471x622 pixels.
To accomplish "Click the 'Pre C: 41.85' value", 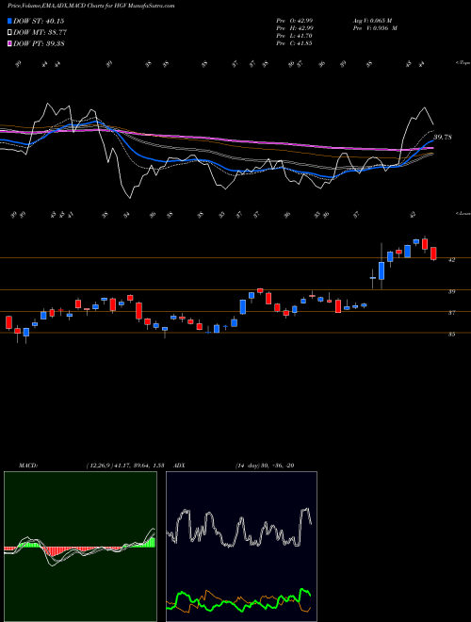I will point(294,43).
